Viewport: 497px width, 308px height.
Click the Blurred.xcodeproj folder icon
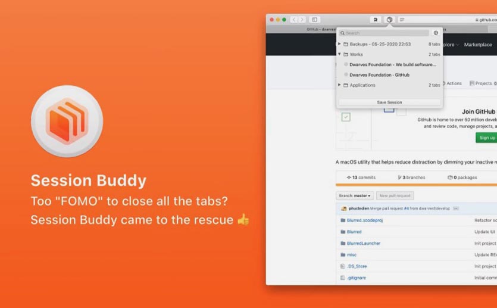pos(343,220)
